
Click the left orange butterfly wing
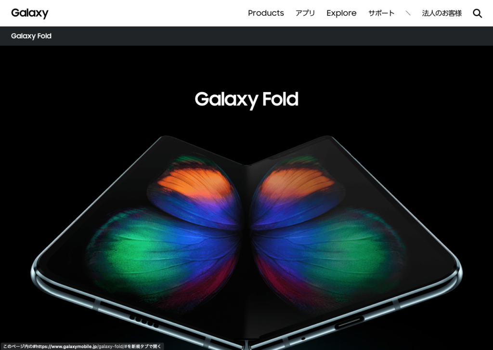click(195, 183)
